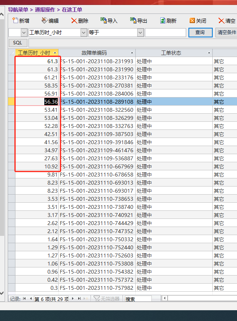Select row selector of the 56.36 row
This screenshot has width=237, height=321.
coord(12,102)
